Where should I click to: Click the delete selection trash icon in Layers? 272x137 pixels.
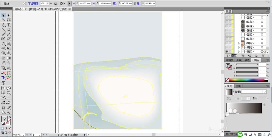pyautogui.click(x=263, y=56)
